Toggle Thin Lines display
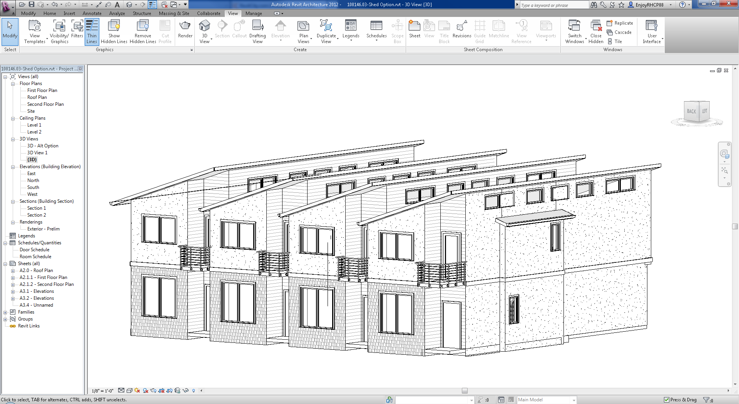Screen dimensions: 739x404 point(92,32)
